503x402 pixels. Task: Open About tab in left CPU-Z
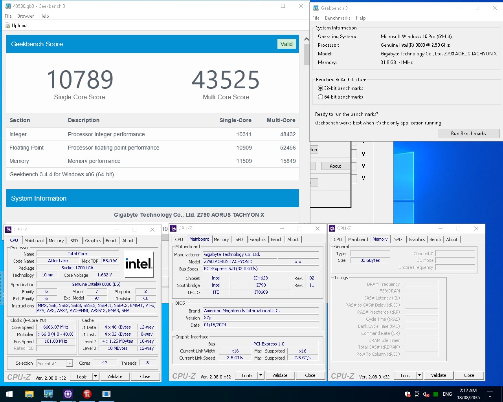coord(128,241)
